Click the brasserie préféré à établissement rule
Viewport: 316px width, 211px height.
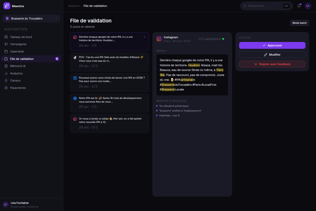[180, 111]
